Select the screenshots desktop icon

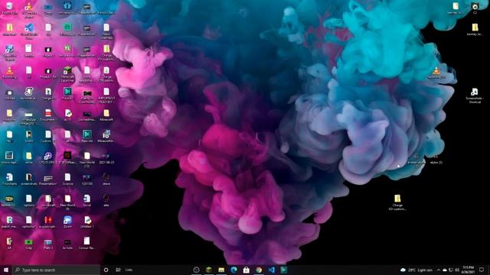(x=29, y=180)
